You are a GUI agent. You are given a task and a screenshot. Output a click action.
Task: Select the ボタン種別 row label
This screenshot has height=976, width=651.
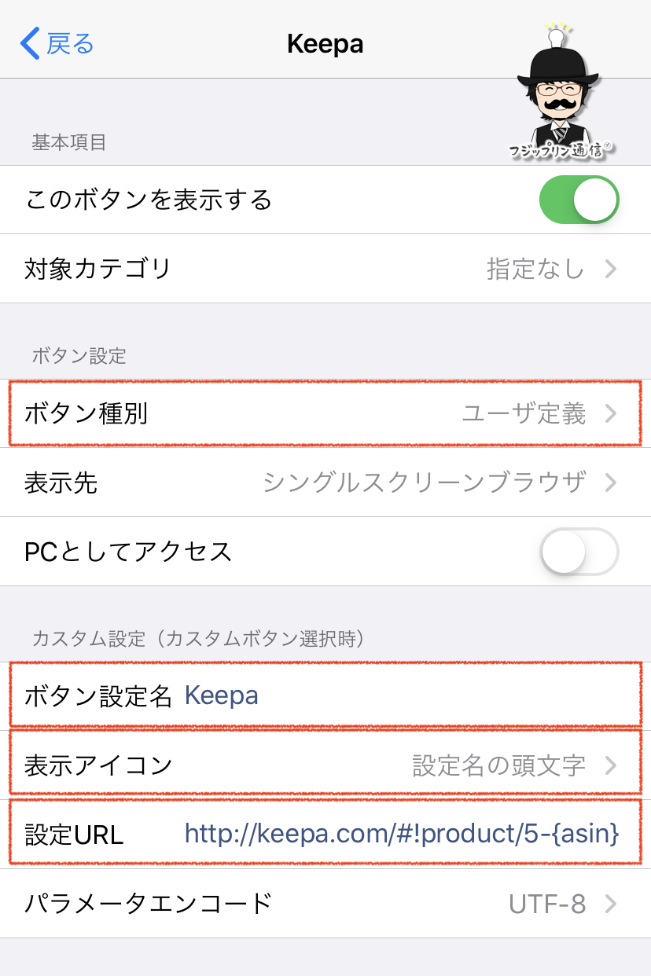86,414
